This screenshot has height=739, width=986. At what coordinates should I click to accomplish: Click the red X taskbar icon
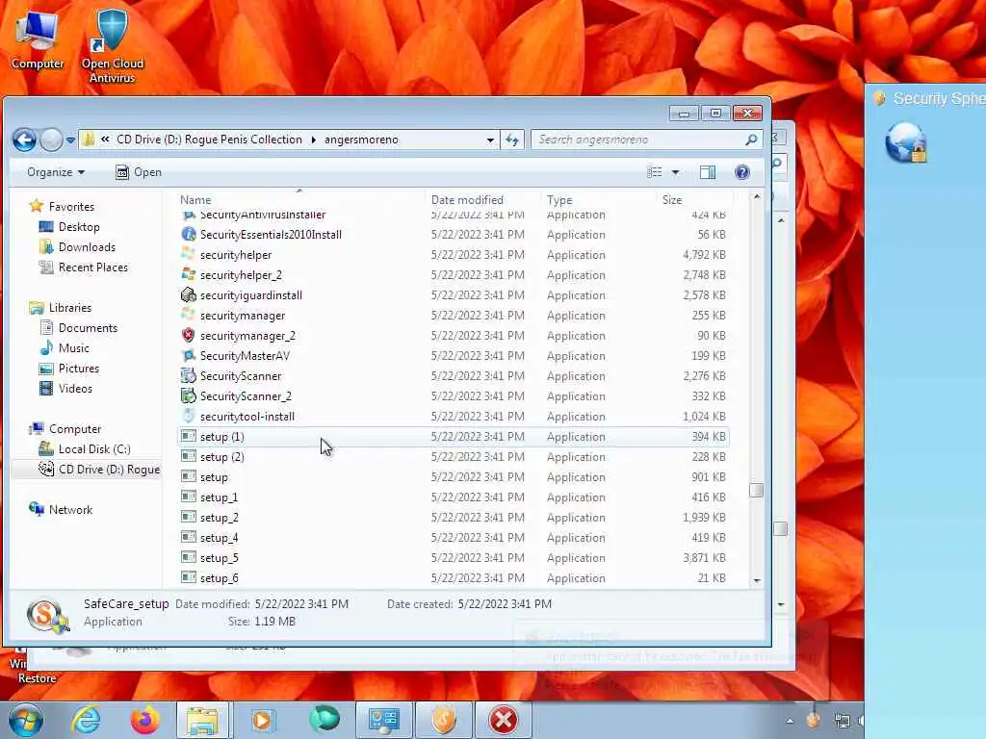pyautogui.click(x=503, y=720)
